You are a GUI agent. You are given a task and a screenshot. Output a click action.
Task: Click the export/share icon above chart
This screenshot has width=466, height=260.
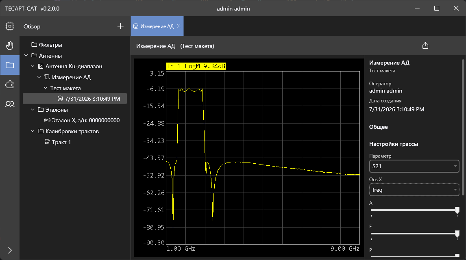425,45
